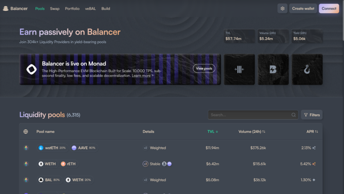This screenshot has height=194, width=344.
Task: Click the WETH icon in BAL pool row
Action: pyautogui.click(x=68, y=180)
